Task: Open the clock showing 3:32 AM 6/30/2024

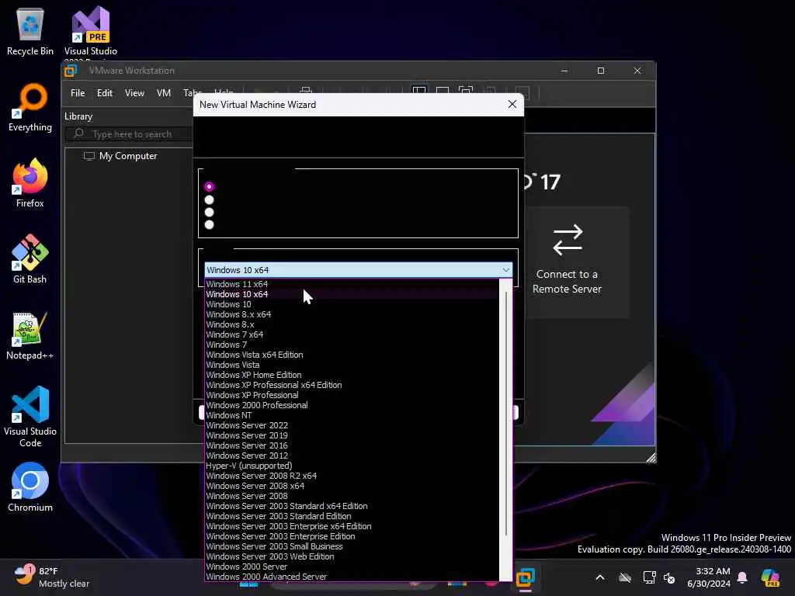Action: 708,577
